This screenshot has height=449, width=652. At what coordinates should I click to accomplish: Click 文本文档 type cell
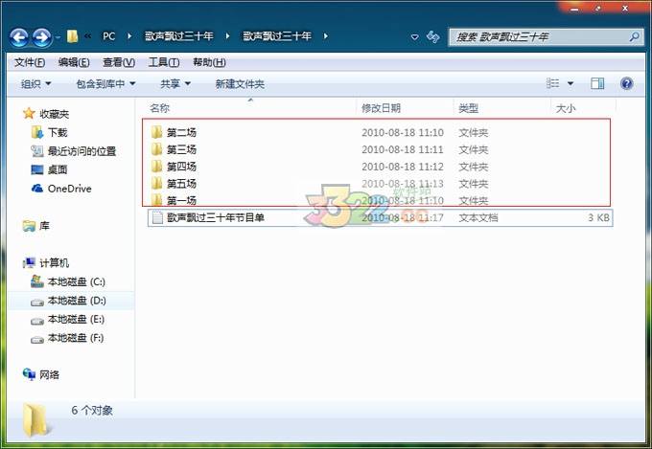point(478,217)
